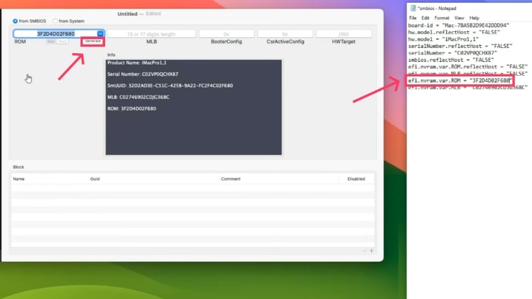Click the ROM text field value 3F2D4D02F680
The height and width of the screenshot is (299, 532).
pyautogui.click(x=56, y=34)
